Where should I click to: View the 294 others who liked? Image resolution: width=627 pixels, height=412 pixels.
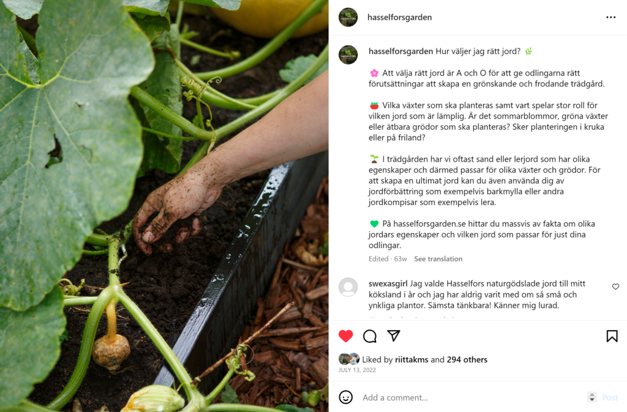tap(467, 359)
